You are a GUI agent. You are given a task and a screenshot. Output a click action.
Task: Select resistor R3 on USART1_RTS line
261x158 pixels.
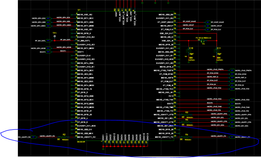point(186,115)
